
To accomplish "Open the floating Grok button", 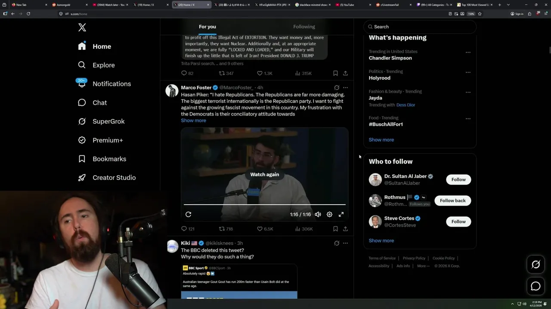I will click(x=536, y=265).
